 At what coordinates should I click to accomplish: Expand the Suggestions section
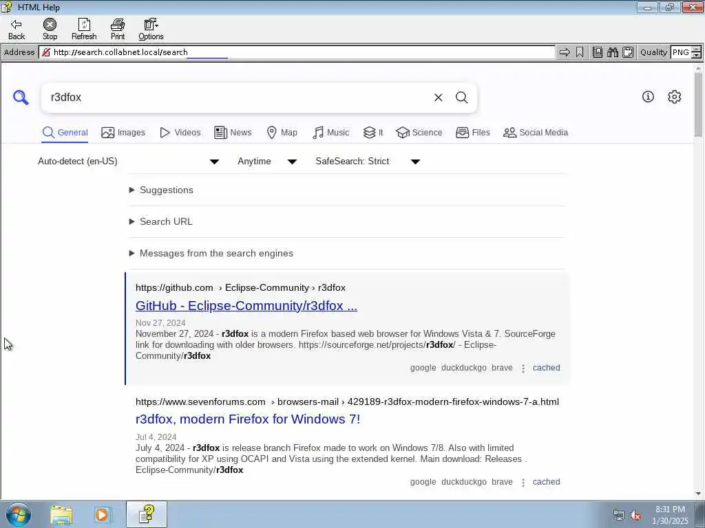point(161,190)
